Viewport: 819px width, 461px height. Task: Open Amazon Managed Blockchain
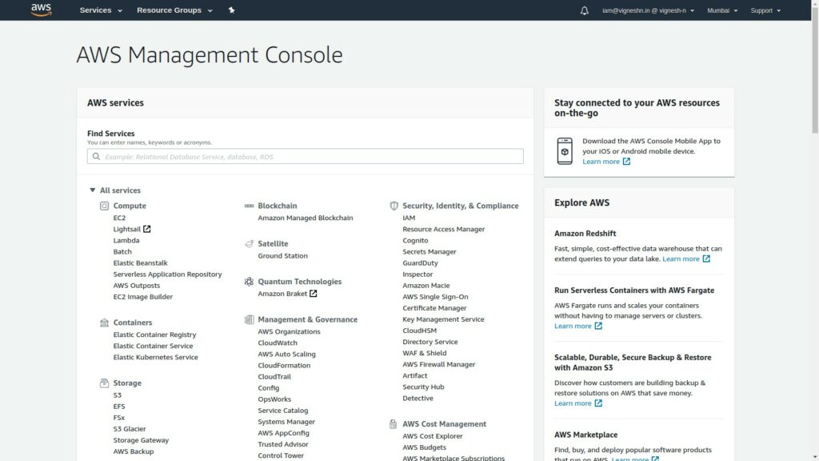click(305, 218)
